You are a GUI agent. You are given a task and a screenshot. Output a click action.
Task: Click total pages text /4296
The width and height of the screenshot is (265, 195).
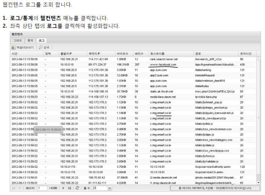(x=53, y=188)
